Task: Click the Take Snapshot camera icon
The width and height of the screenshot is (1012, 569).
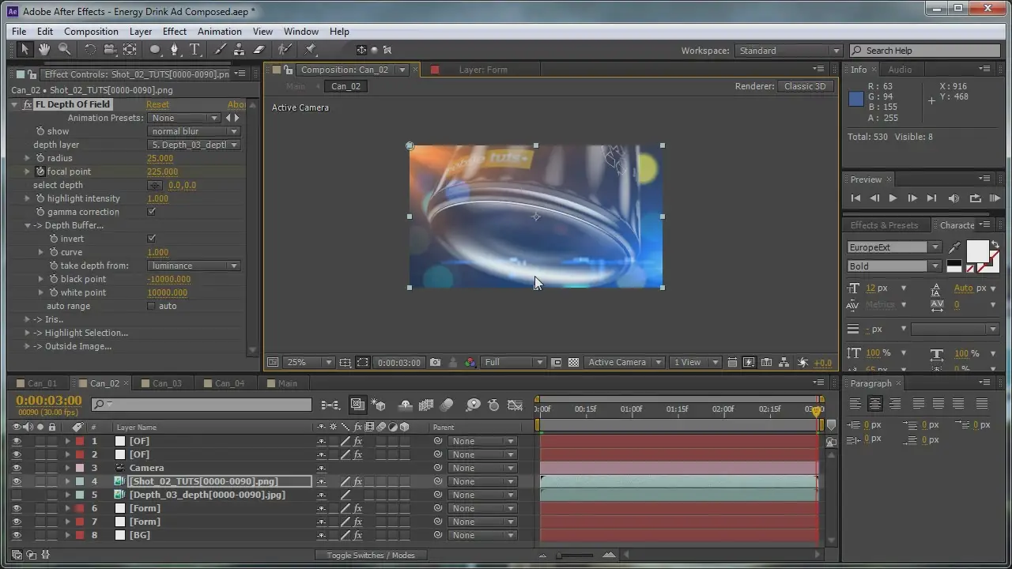Action: 435,363
